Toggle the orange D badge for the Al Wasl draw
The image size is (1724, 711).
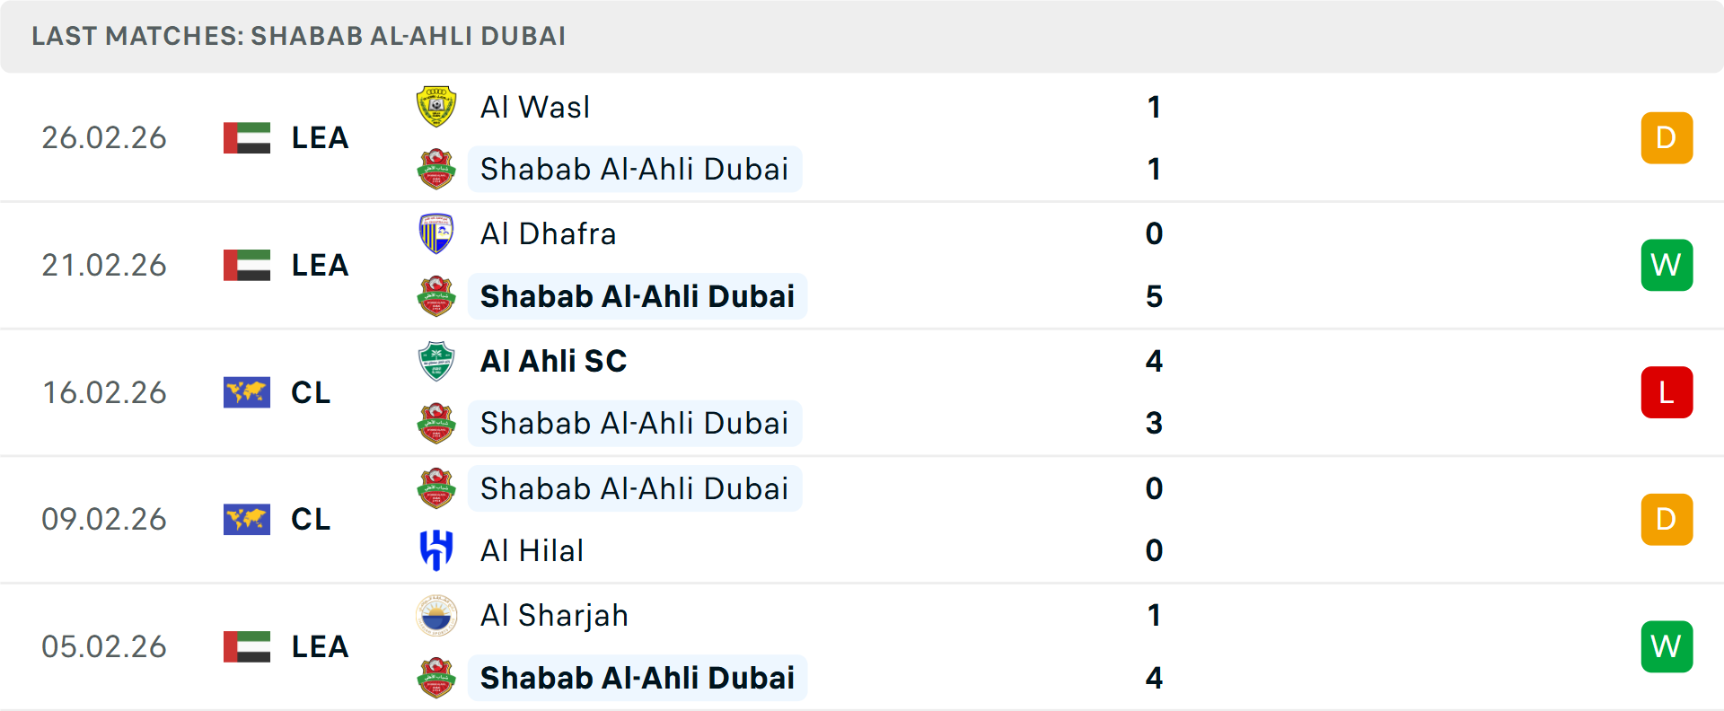click(x=1667, y=137)
